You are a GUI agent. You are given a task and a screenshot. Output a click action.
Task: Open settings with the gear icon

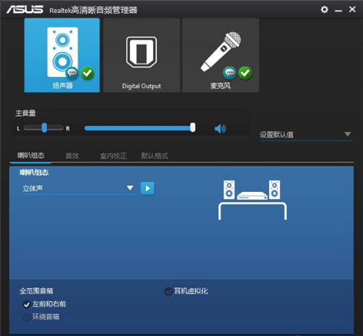[325, 9]
